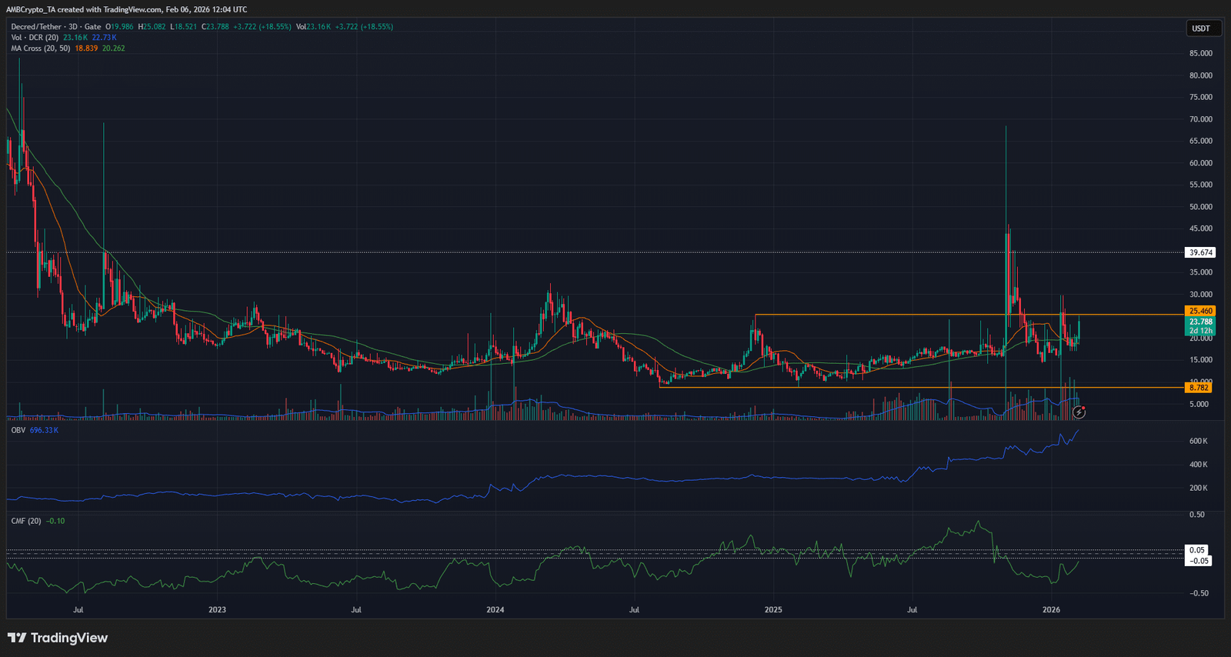1231x657 pixels.
Task: Click the orange 25.460 price label
Action: pos(1200,311)
